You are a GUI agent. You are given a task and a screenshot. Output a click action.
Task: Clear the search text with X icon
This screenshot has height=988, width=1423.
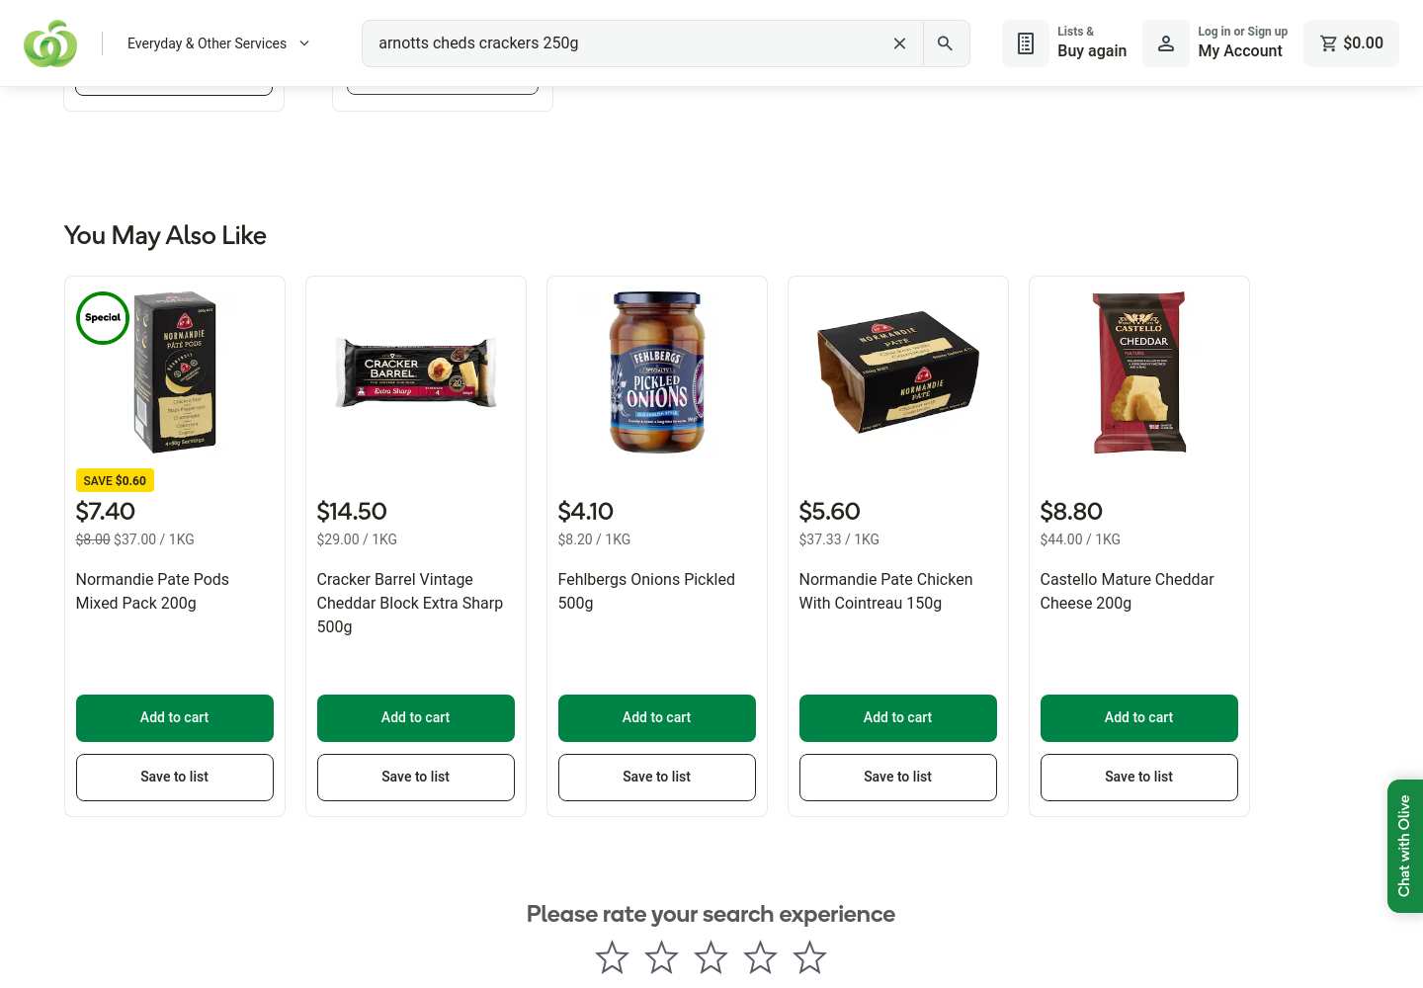[x=899, y=43]
